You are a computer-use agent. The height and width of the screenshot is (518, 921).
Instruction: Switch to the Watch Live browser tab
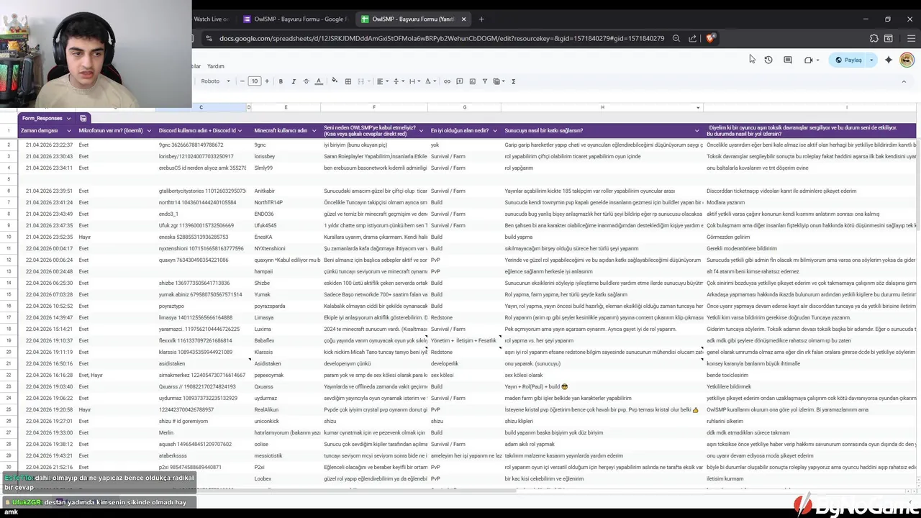[212, 19]
